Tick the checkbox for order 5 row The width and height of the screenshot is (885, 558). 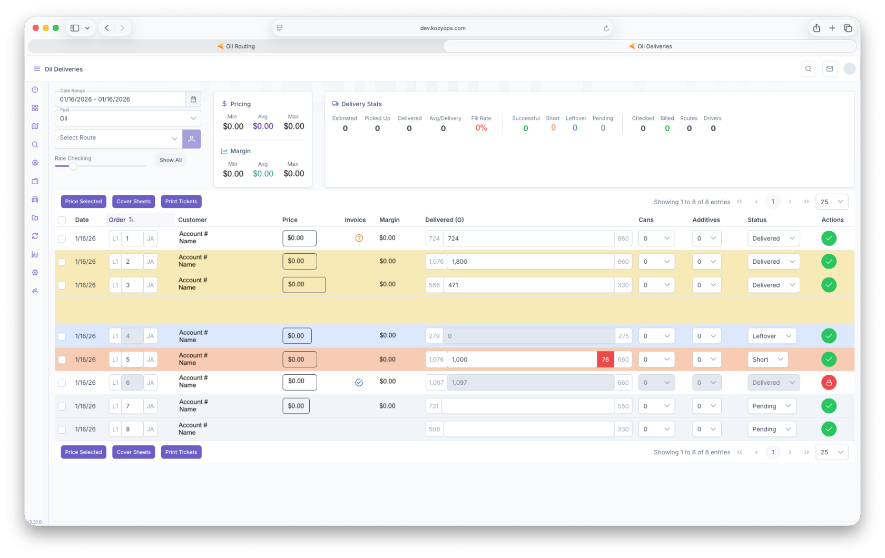(x=62, y=360)
